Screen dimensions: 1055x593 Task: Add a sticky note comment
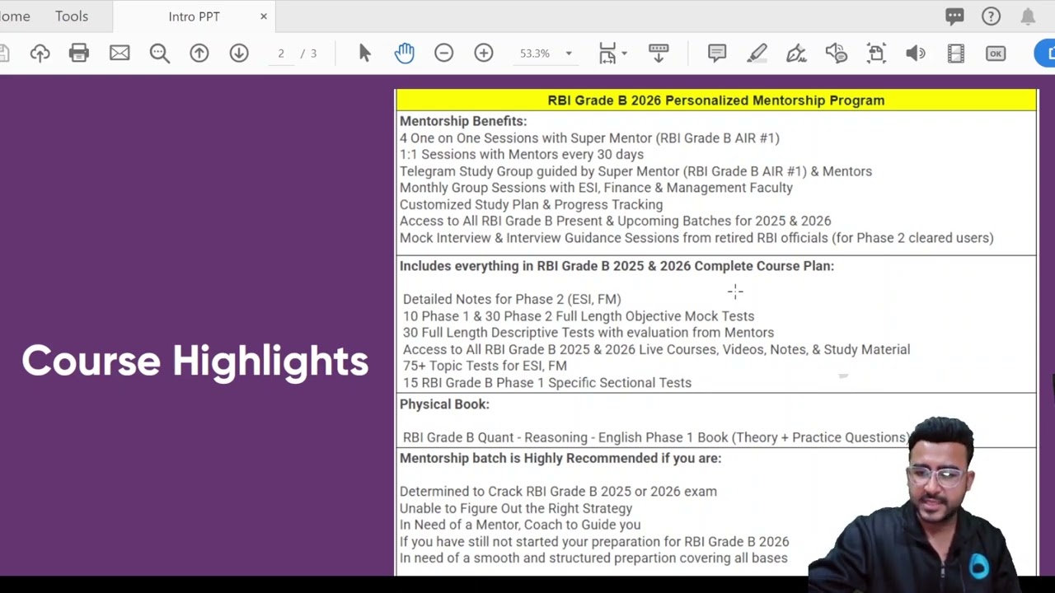(717, 54)
